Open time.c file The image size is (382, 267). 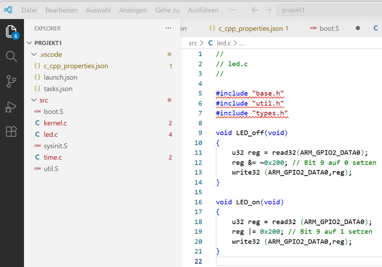[53, 157]
